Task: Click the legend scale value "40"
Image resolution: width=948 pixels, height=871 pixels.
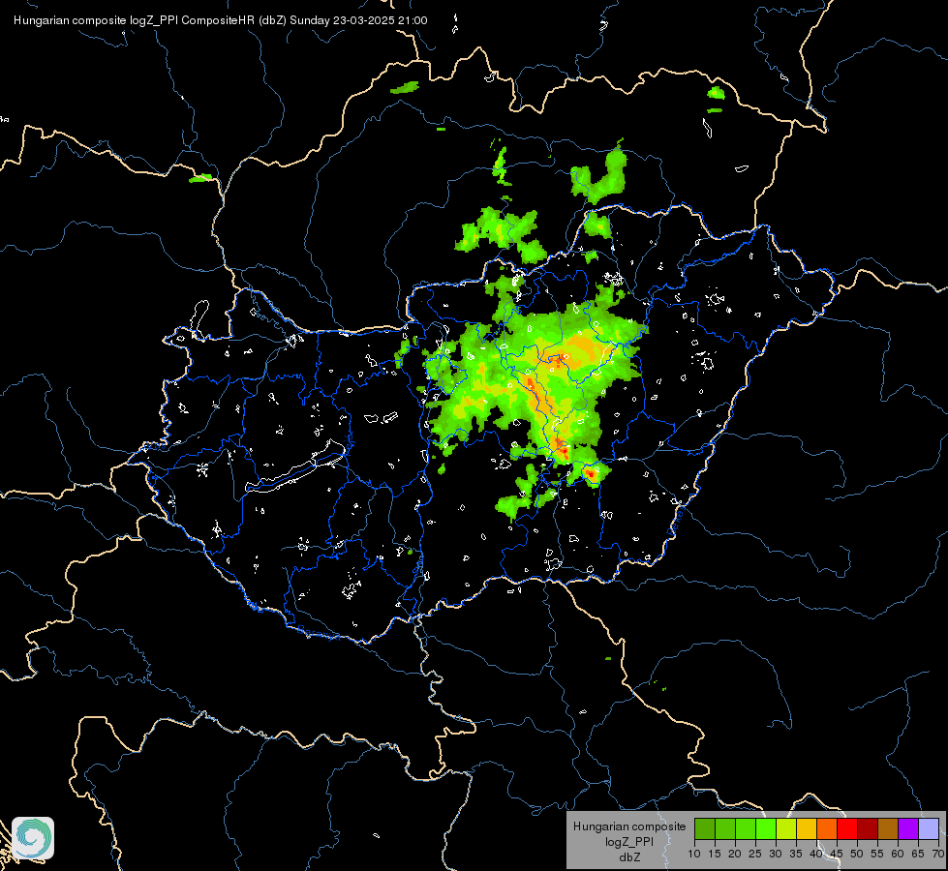Action: 816,855
